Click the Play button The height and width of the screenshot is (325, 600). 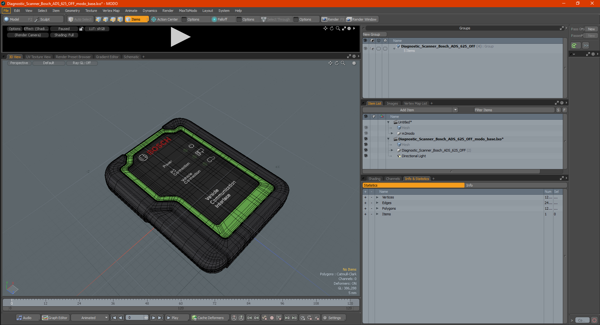click(x=177, y=318)
